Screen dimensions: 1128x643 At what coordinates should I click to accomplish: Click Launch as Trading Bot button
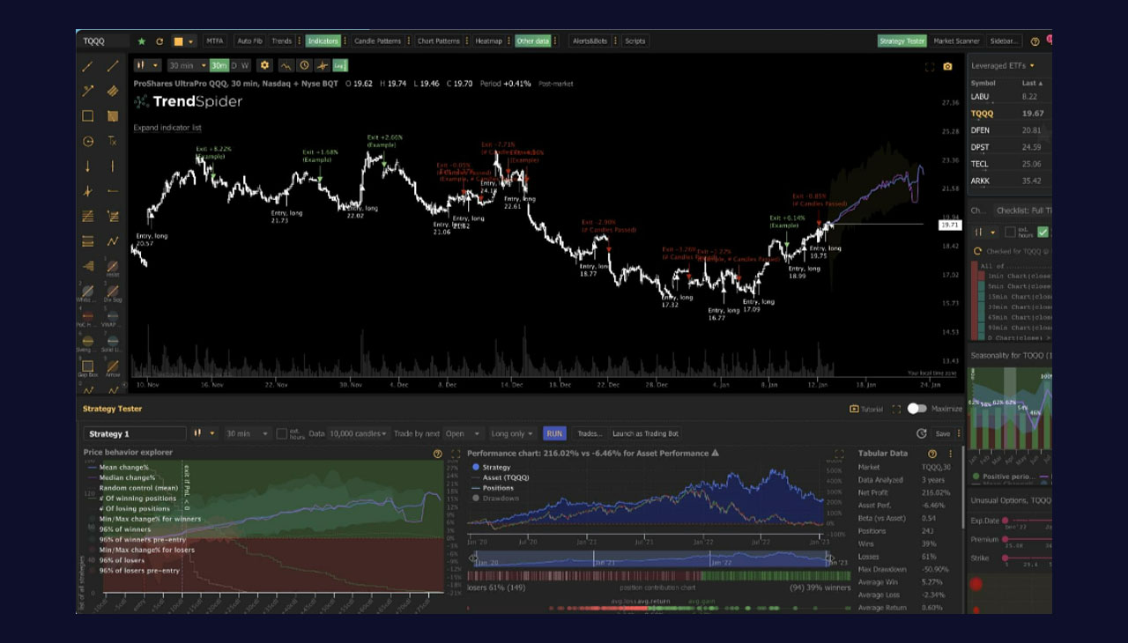(x=645, y=433)
